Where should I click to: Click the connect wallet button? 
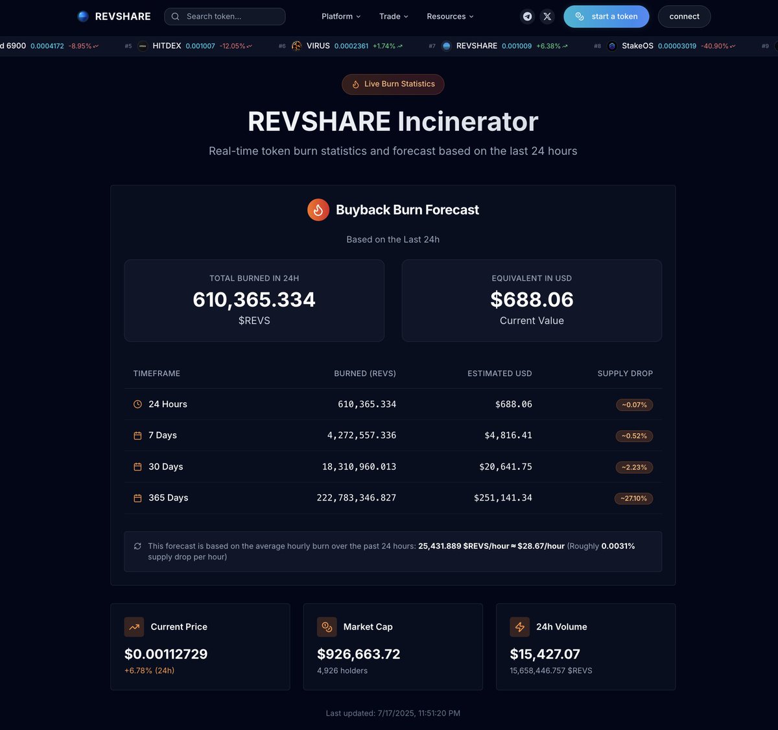tap(684, 16)
